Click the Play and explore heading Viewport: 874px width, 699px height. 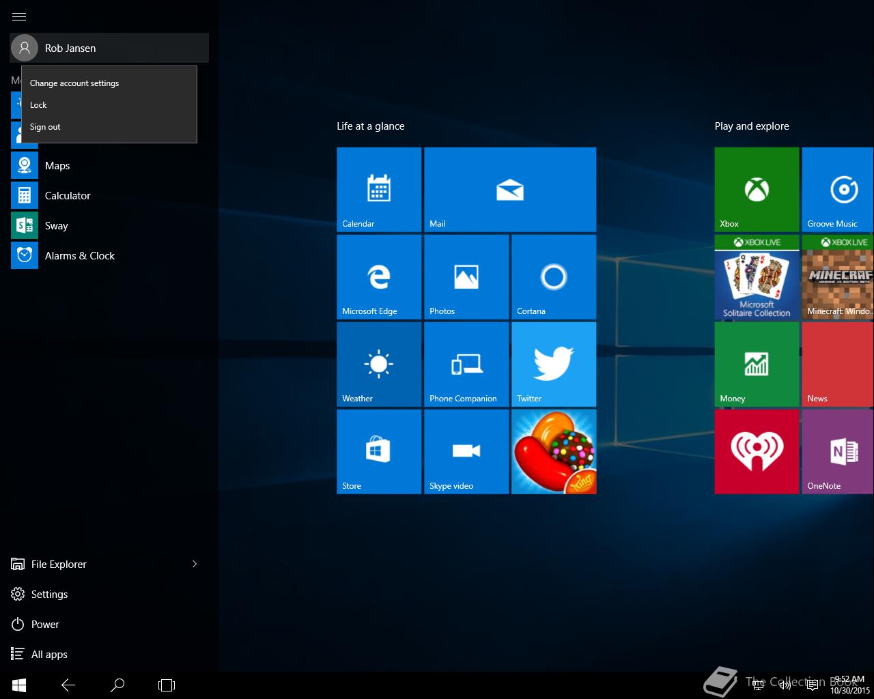point(752,126)
